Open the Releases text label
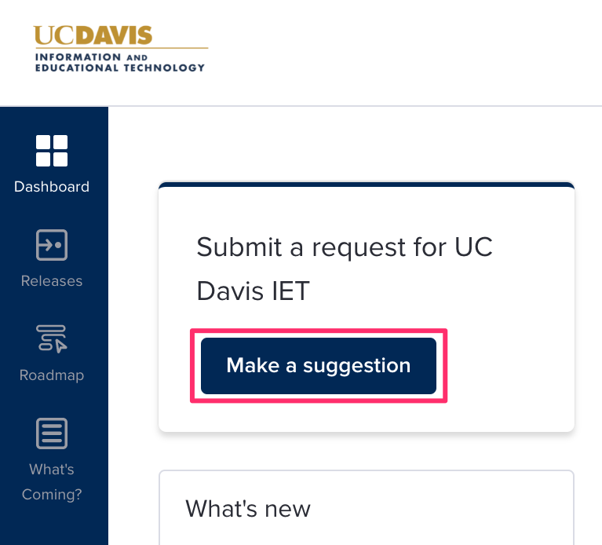This screenshot has height=545, width=602. coord(52,281)
